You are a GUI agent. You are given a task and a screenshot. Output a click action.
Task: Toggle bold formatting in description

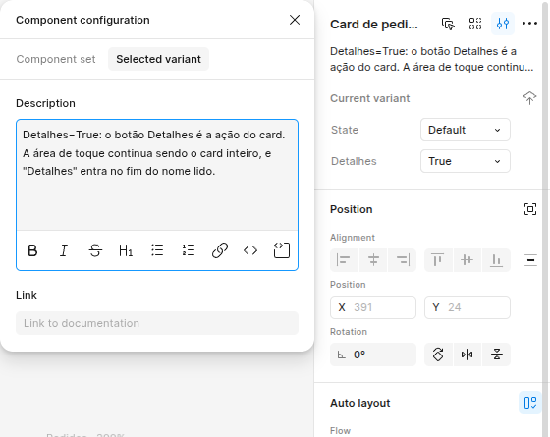(32, 250)
